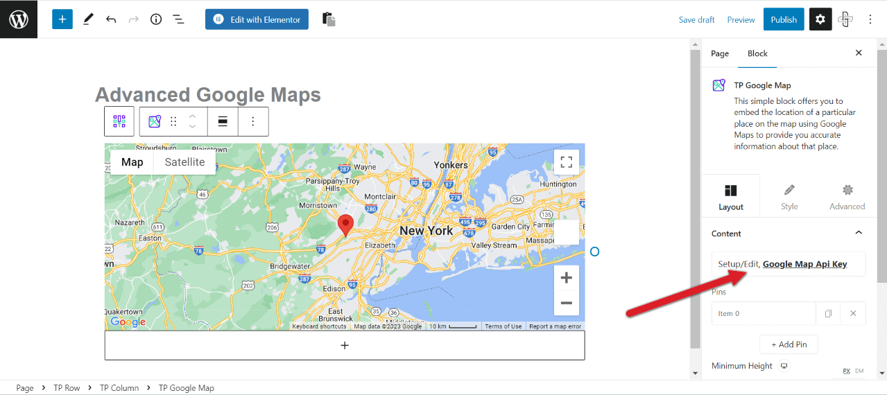Viewport: 887px width, 395px height.
Task: Select TP Column in the breadcrumb
Action: 119,388
